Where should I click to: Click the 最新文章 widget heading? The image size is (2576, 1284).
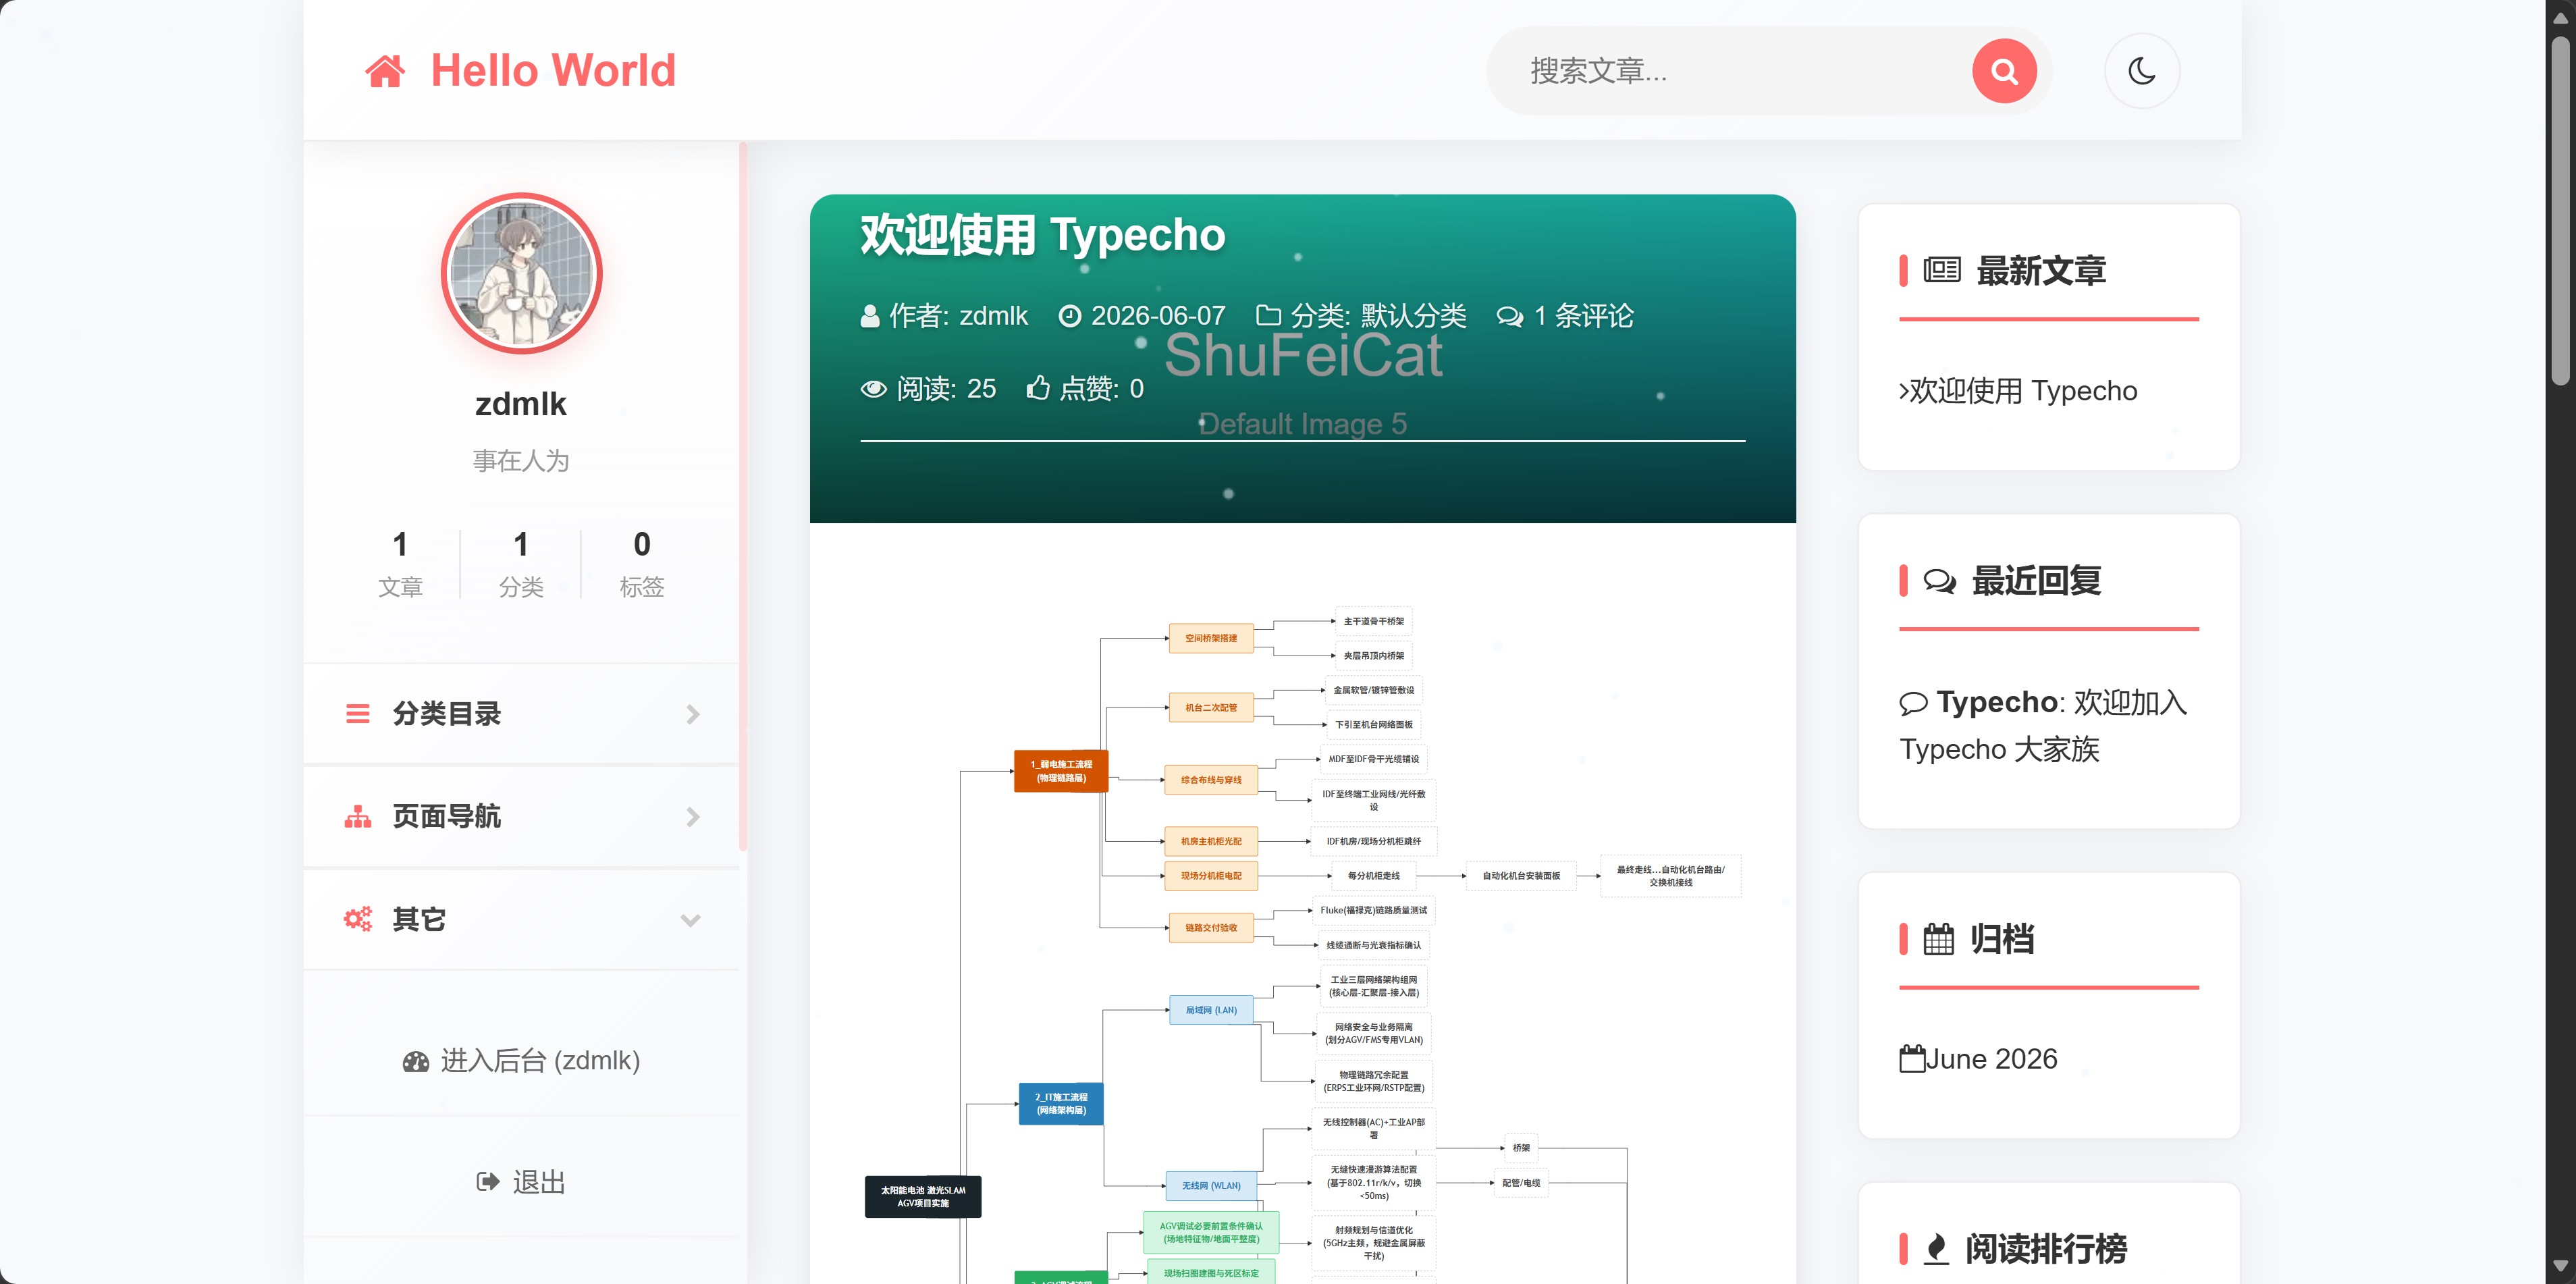tap(2041, 270)
